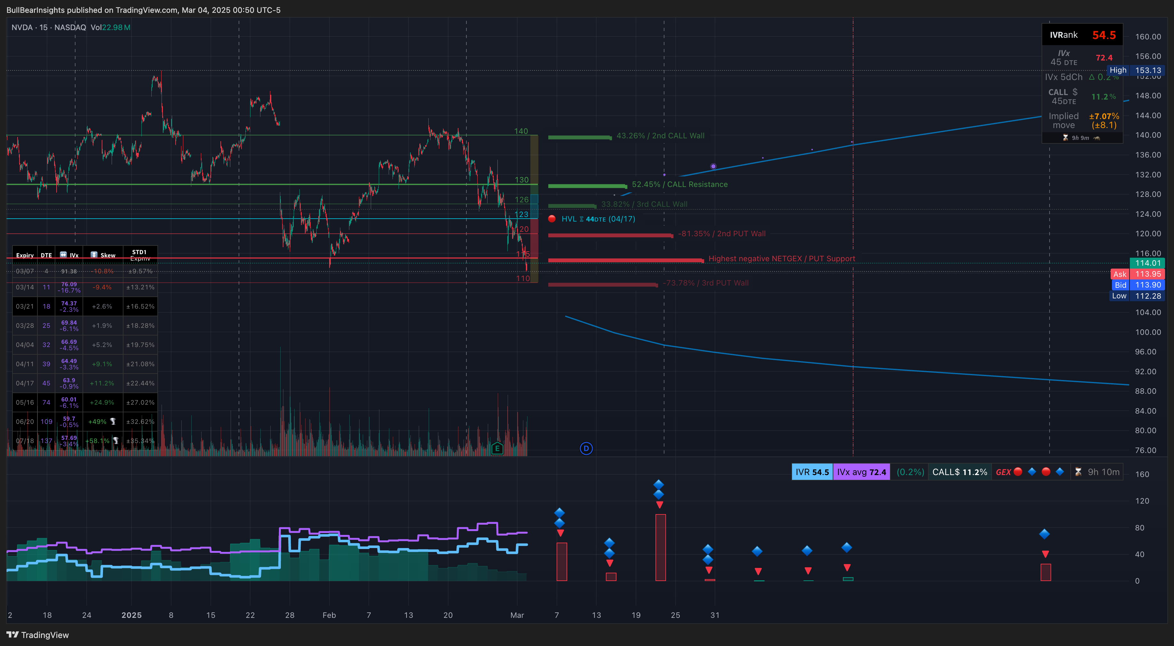The height and width of the screenshot is (646, 1174).
Task: Click the Low 112.28 price label
Action: click(1137, 295)
